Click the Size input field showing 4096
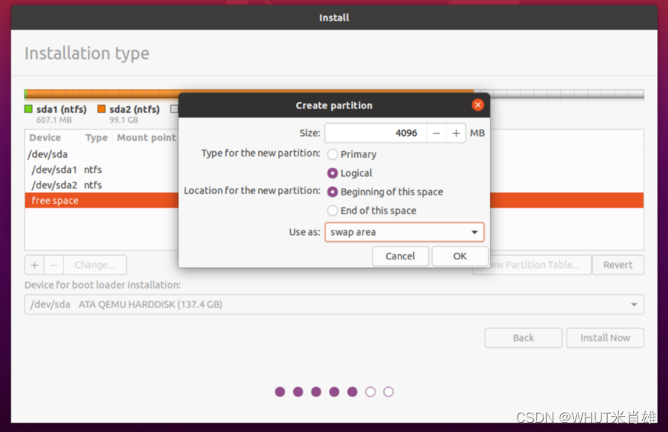This screenshot has width=668, height=432. pos(376,134)
